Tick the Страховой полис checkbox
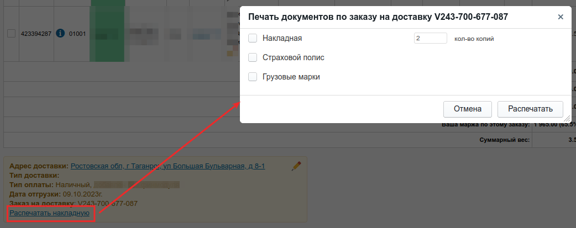 [253, 57]
